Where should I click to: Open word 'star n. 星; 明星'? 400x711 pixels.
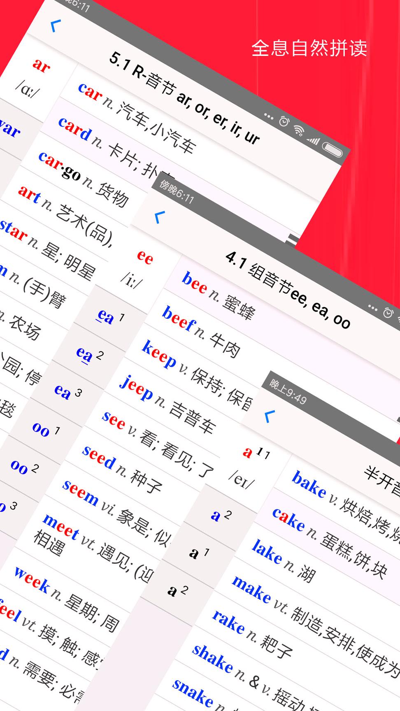pyautogui.click(x=47, y=249)
